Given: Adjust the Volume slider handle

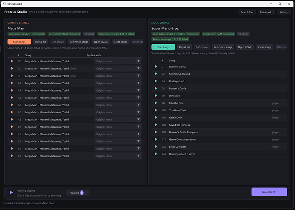Looking at the screenshot, I should [82, 193].
